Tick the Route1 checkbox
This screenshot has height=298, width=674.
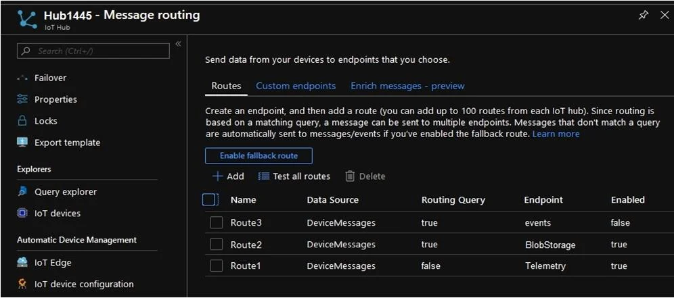point(217,266)
